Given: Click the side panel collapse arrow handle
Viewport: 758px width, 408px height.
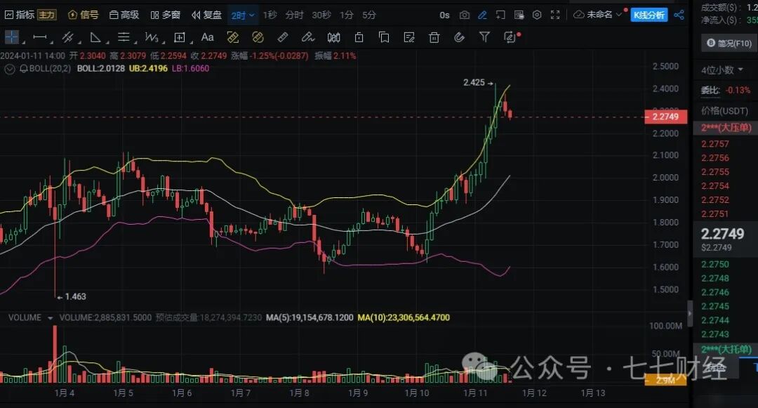Looking at the screenshot, I should coord(690,313).
